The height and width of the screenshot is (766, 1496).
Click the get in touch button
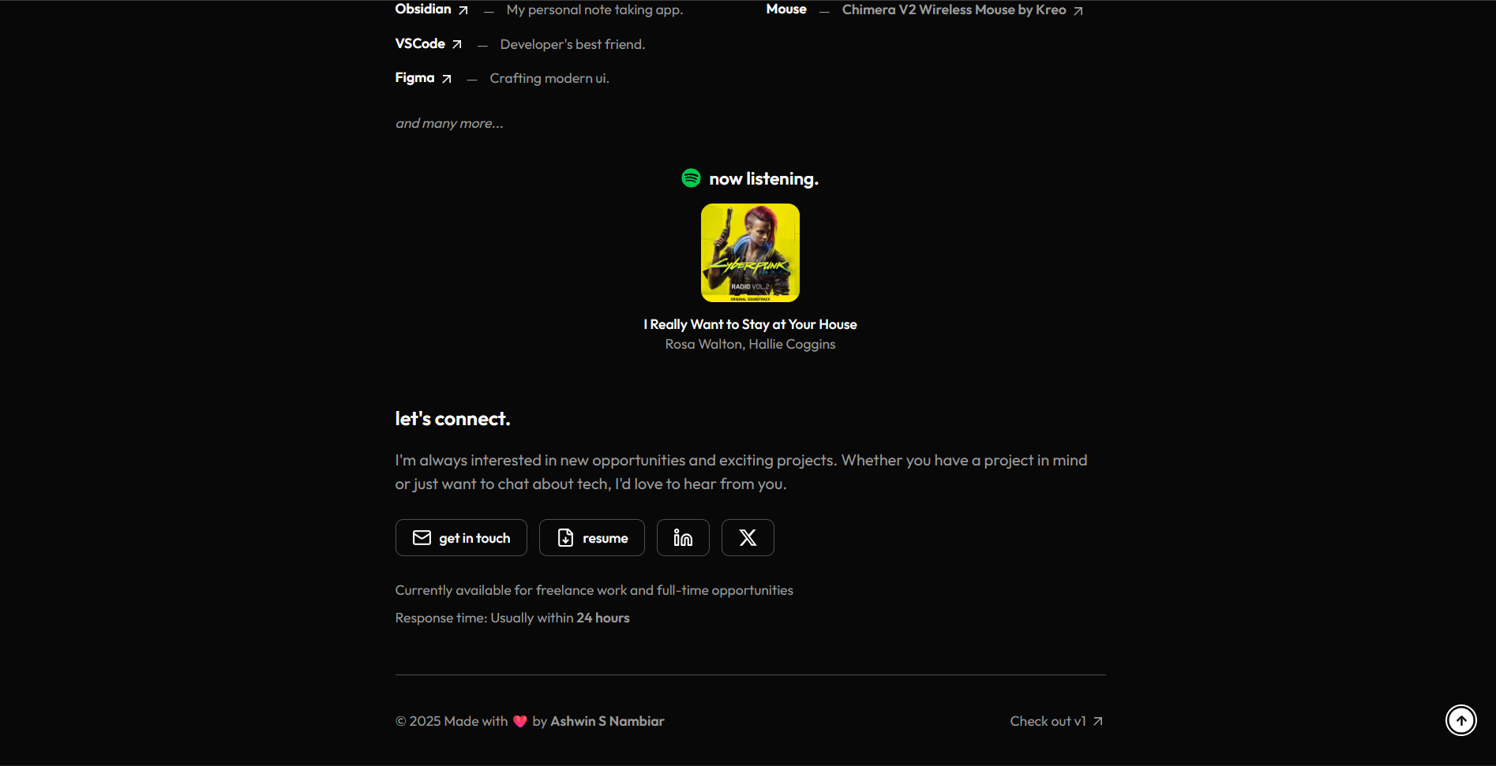tap(461, 538)
